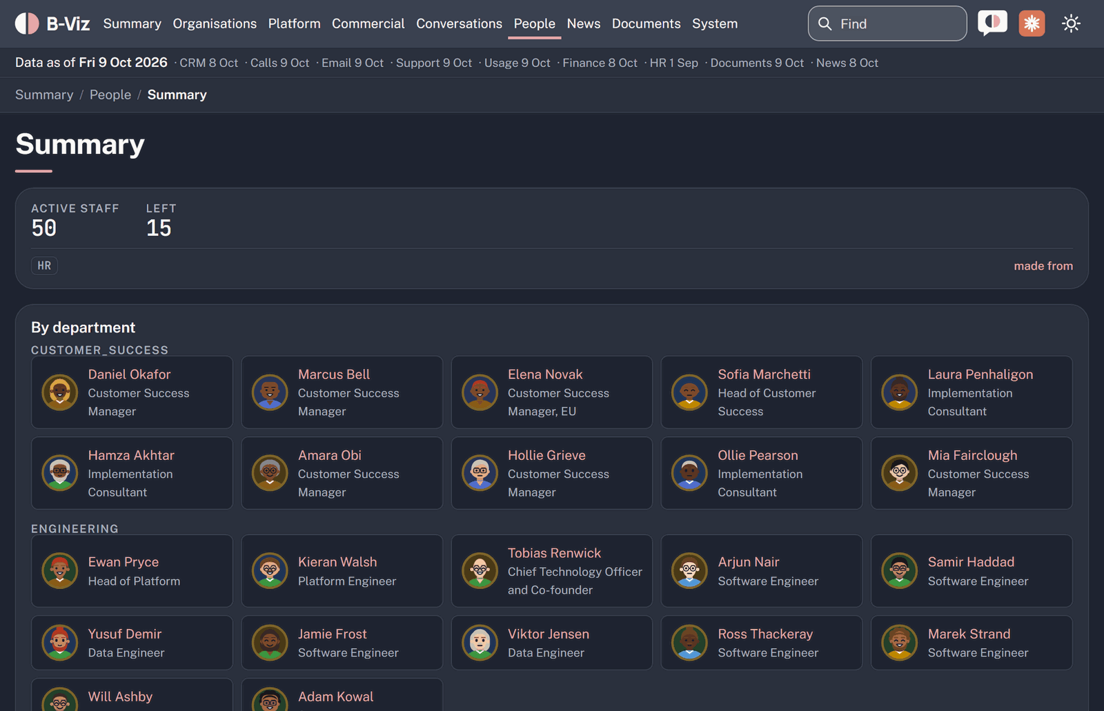Click Yusuf Demir's avatar
The width and height of the screenshot is (1104, 711).
(x=60, y=643)
